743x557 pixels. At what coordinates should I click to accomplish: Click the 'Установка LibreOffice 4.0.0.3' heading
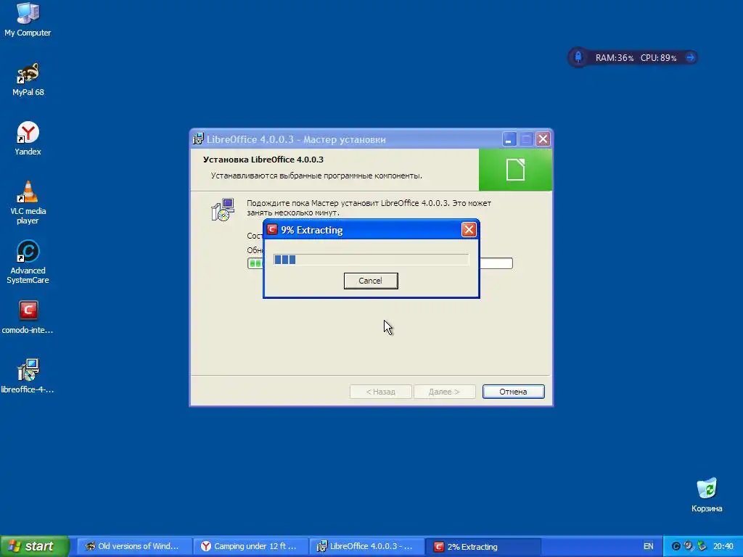click(263, 160)
